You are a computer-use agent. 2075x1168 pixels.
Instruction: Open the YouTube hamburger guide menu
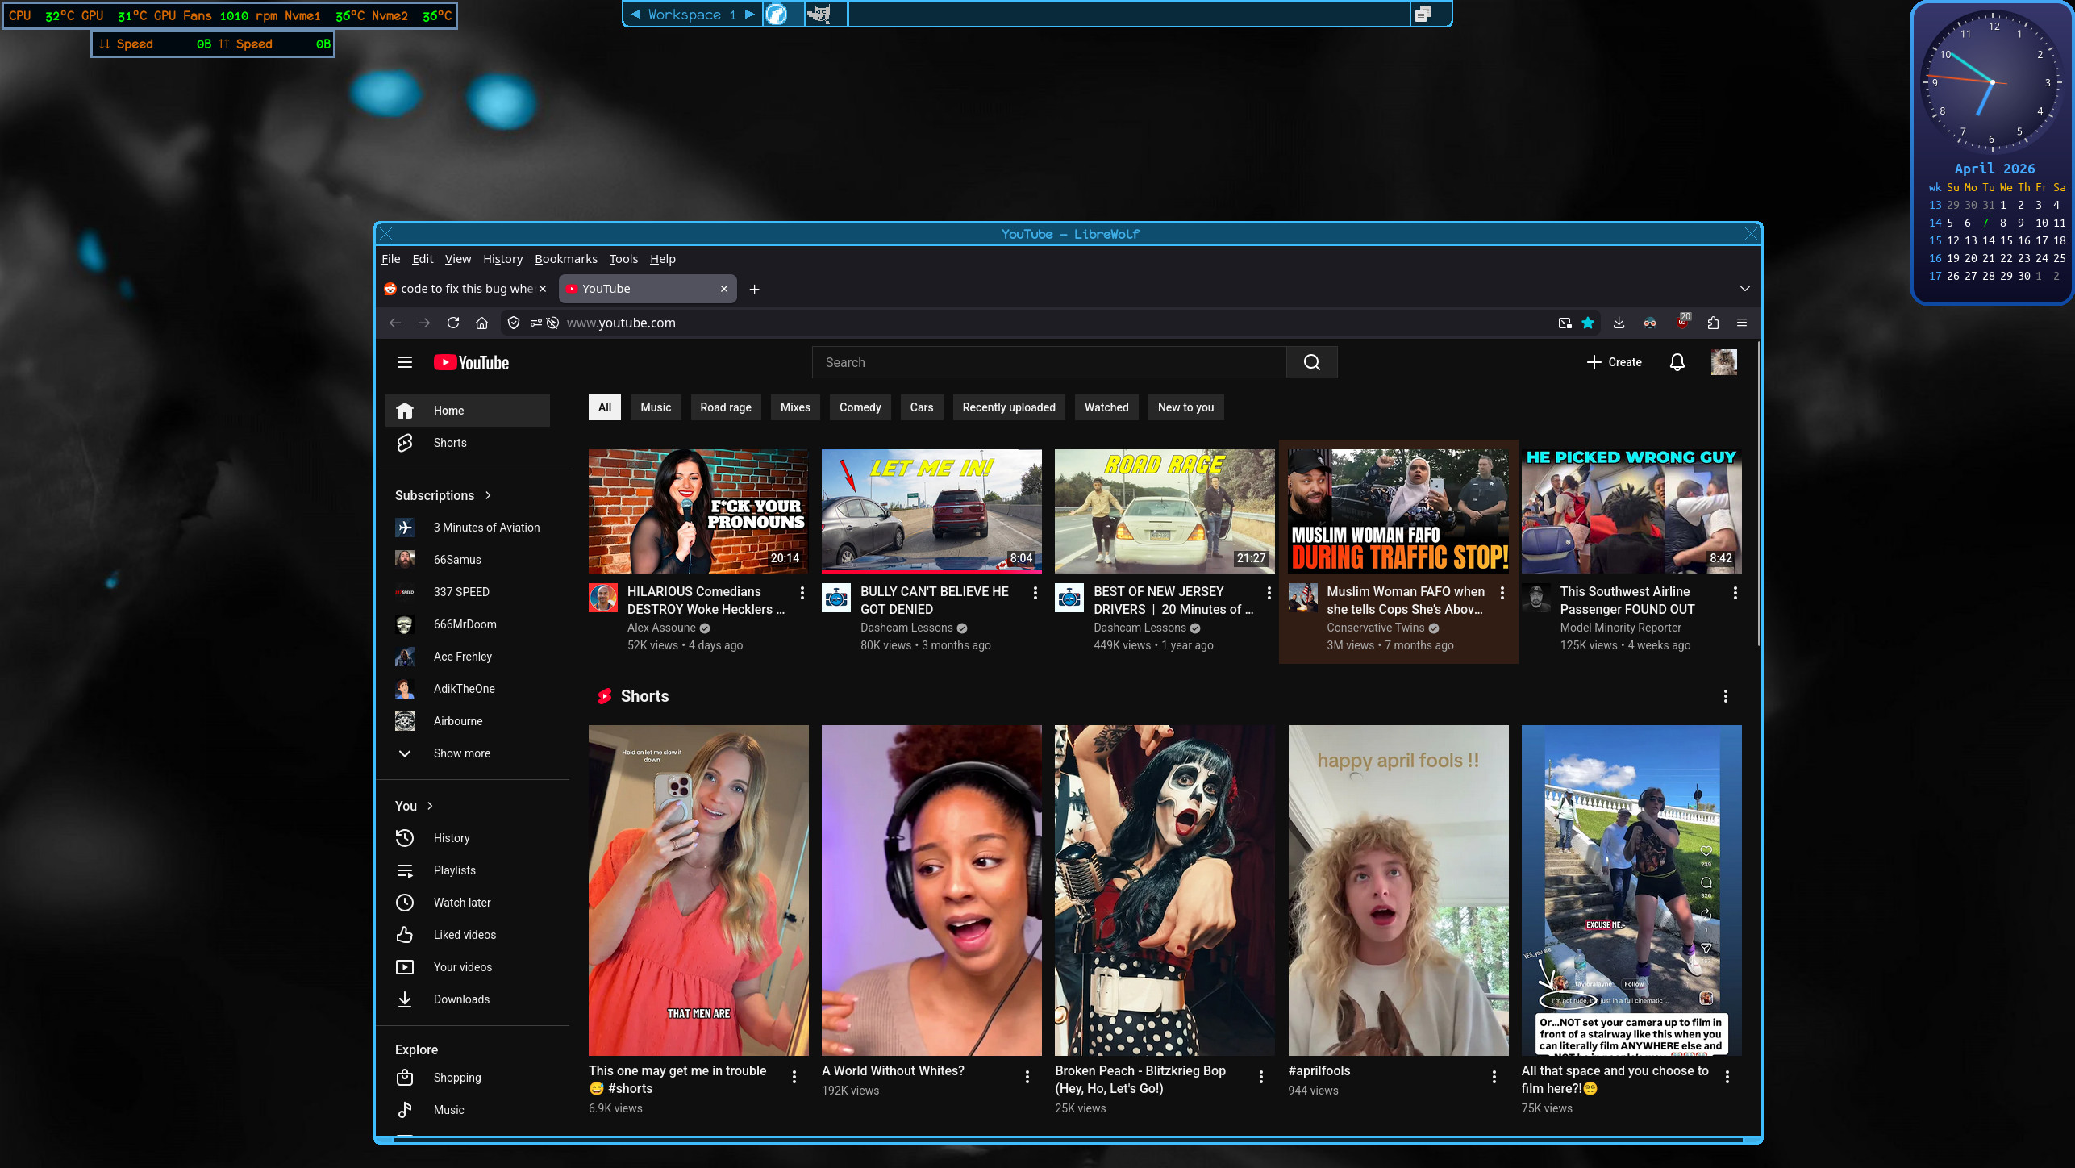[405, 362]
